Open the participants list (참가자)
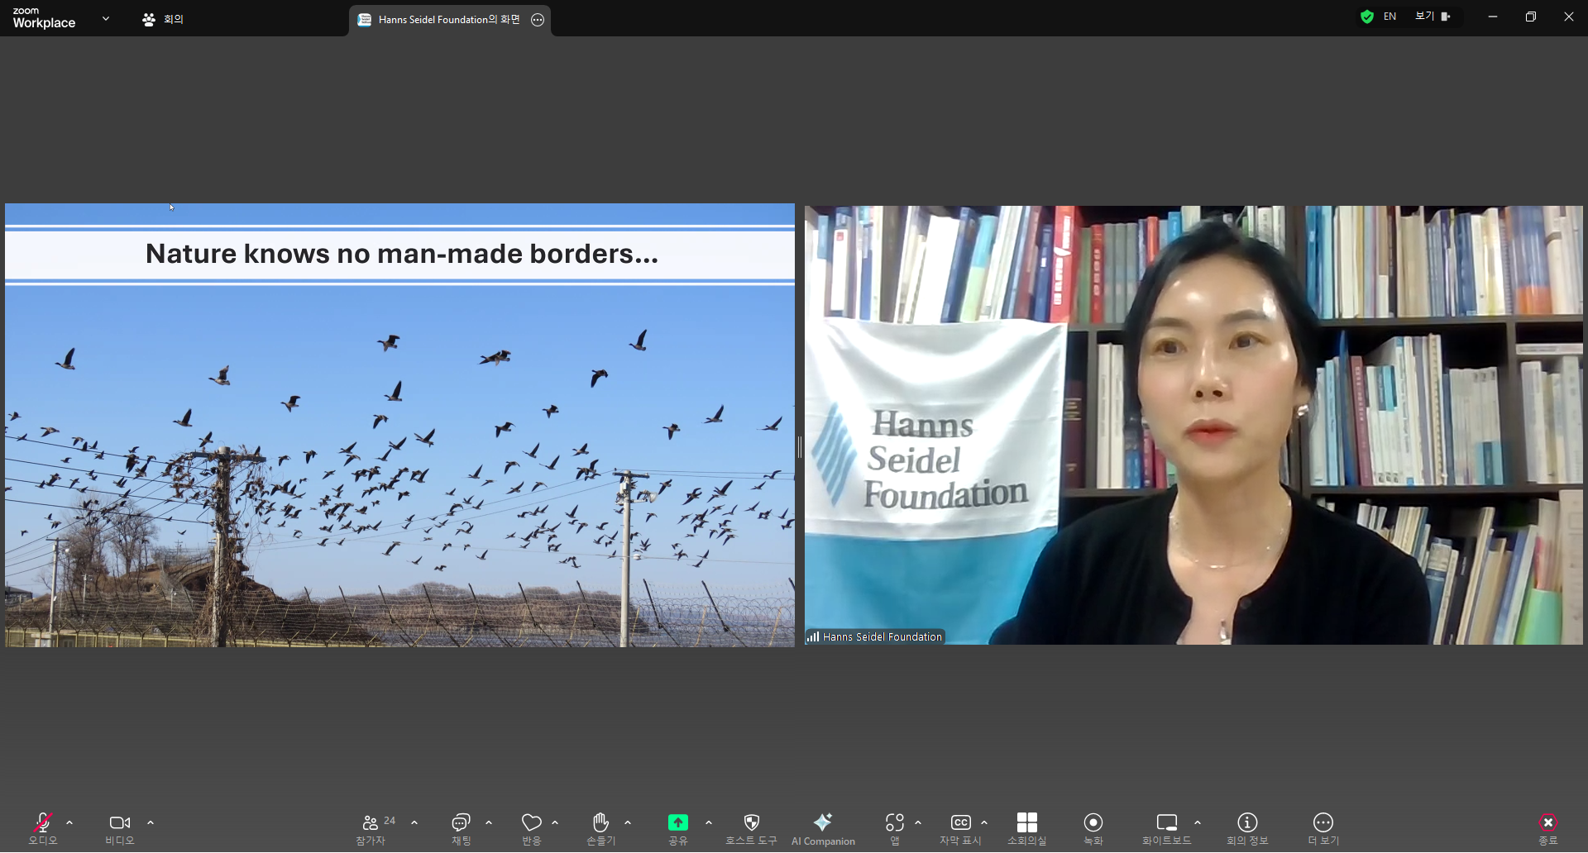The width and height of the screenshot is (1588, 853). (x=371, y=823)
